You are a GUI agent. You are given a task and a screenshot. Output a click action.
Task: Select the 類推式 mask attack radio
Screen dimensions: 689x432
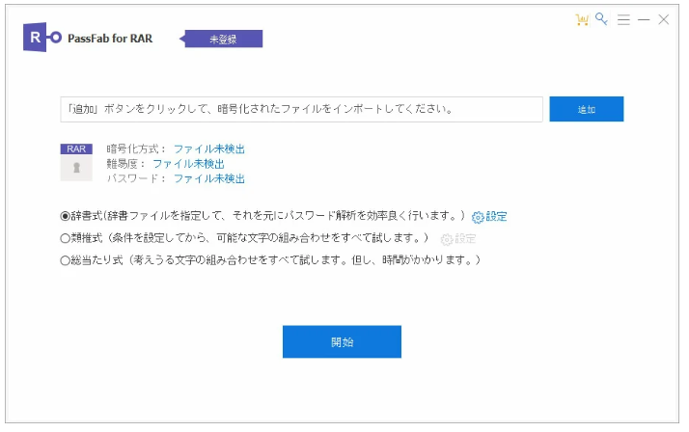tap(65, 238)
